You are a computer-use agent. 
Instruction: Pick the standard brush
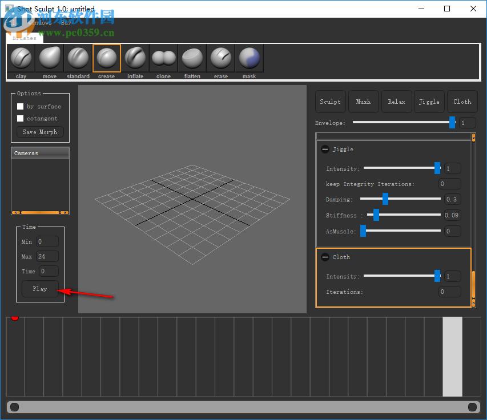click(78, 58)
